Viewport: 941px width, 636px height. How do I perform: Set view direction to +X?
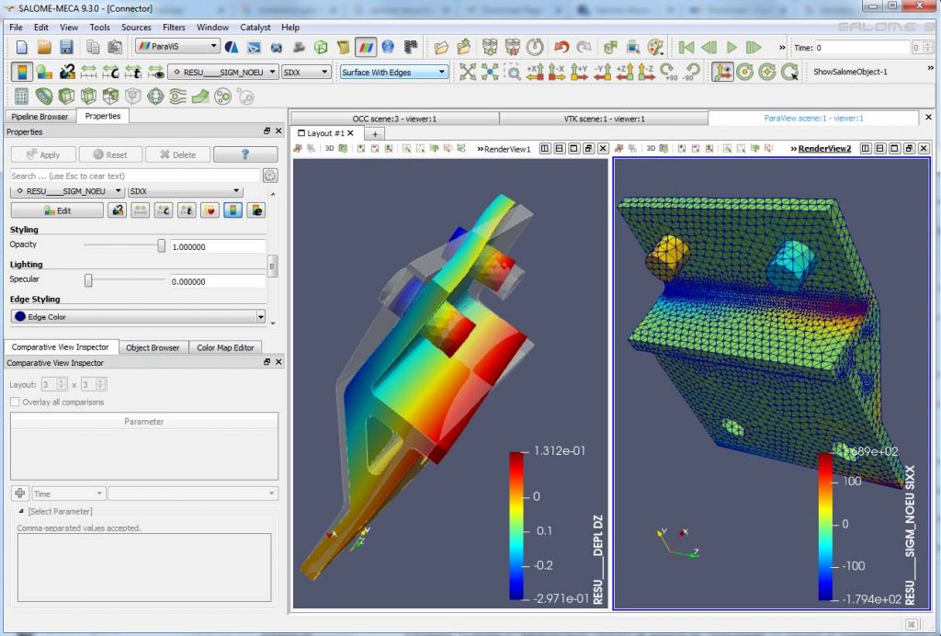point(535,72)
